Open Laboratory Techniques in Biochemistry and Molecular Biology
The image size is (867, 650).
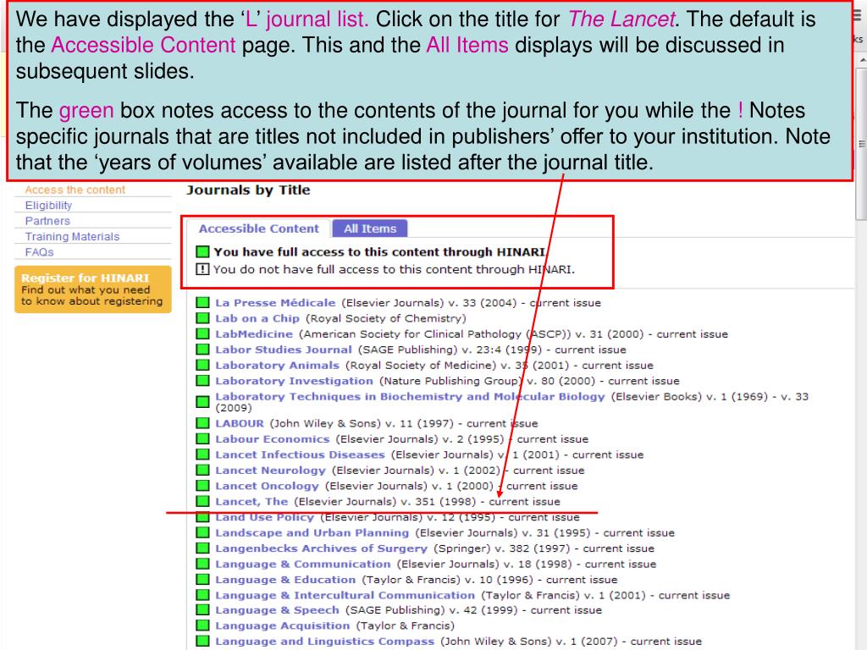[411, 396]
